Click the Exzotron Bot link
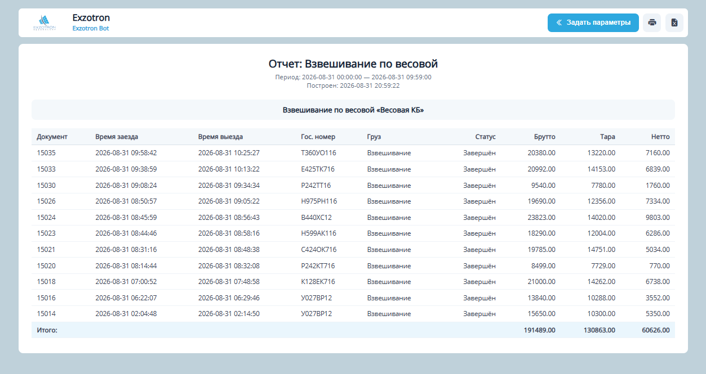This screenshot has height=374, width=706. (91, 28)
